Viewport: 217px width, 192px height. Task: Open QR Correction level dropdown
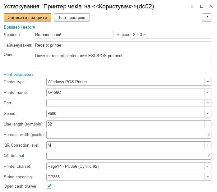[x=208, y=145]
